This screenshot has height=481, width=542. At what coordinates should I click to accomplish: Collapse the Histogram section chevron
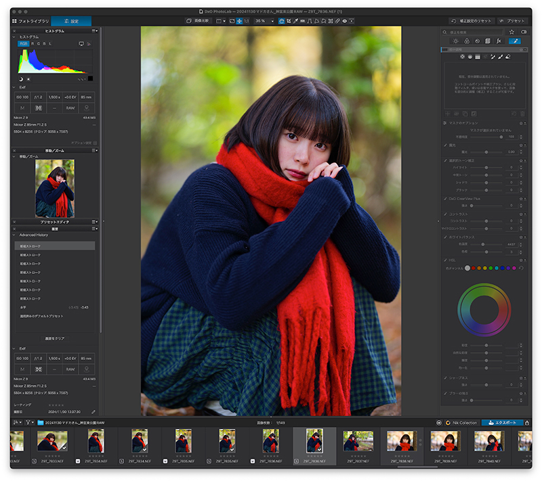[x=14, y=37]
